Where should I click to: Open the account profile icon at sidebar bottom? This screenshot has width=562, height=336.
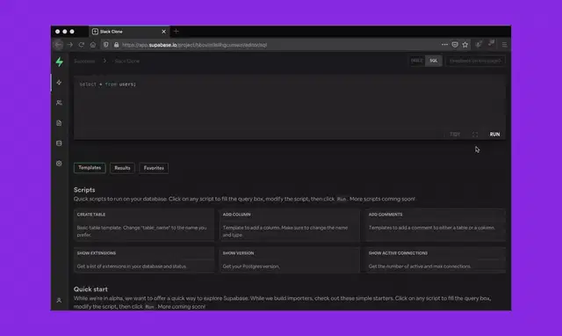59,300
